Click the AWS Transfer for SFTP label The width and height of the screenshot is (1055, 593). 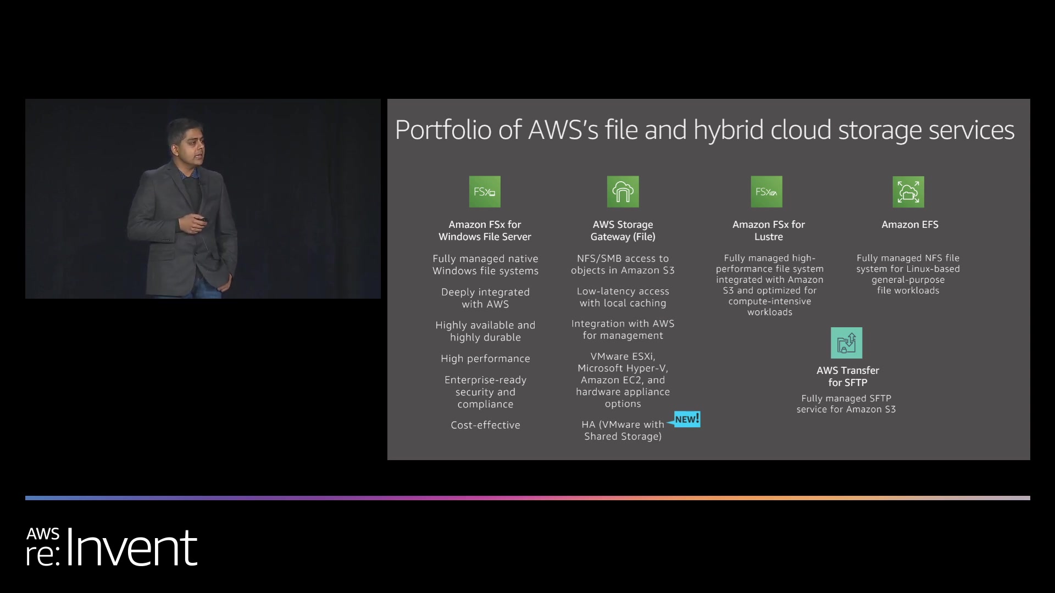[x=846, y=376]
